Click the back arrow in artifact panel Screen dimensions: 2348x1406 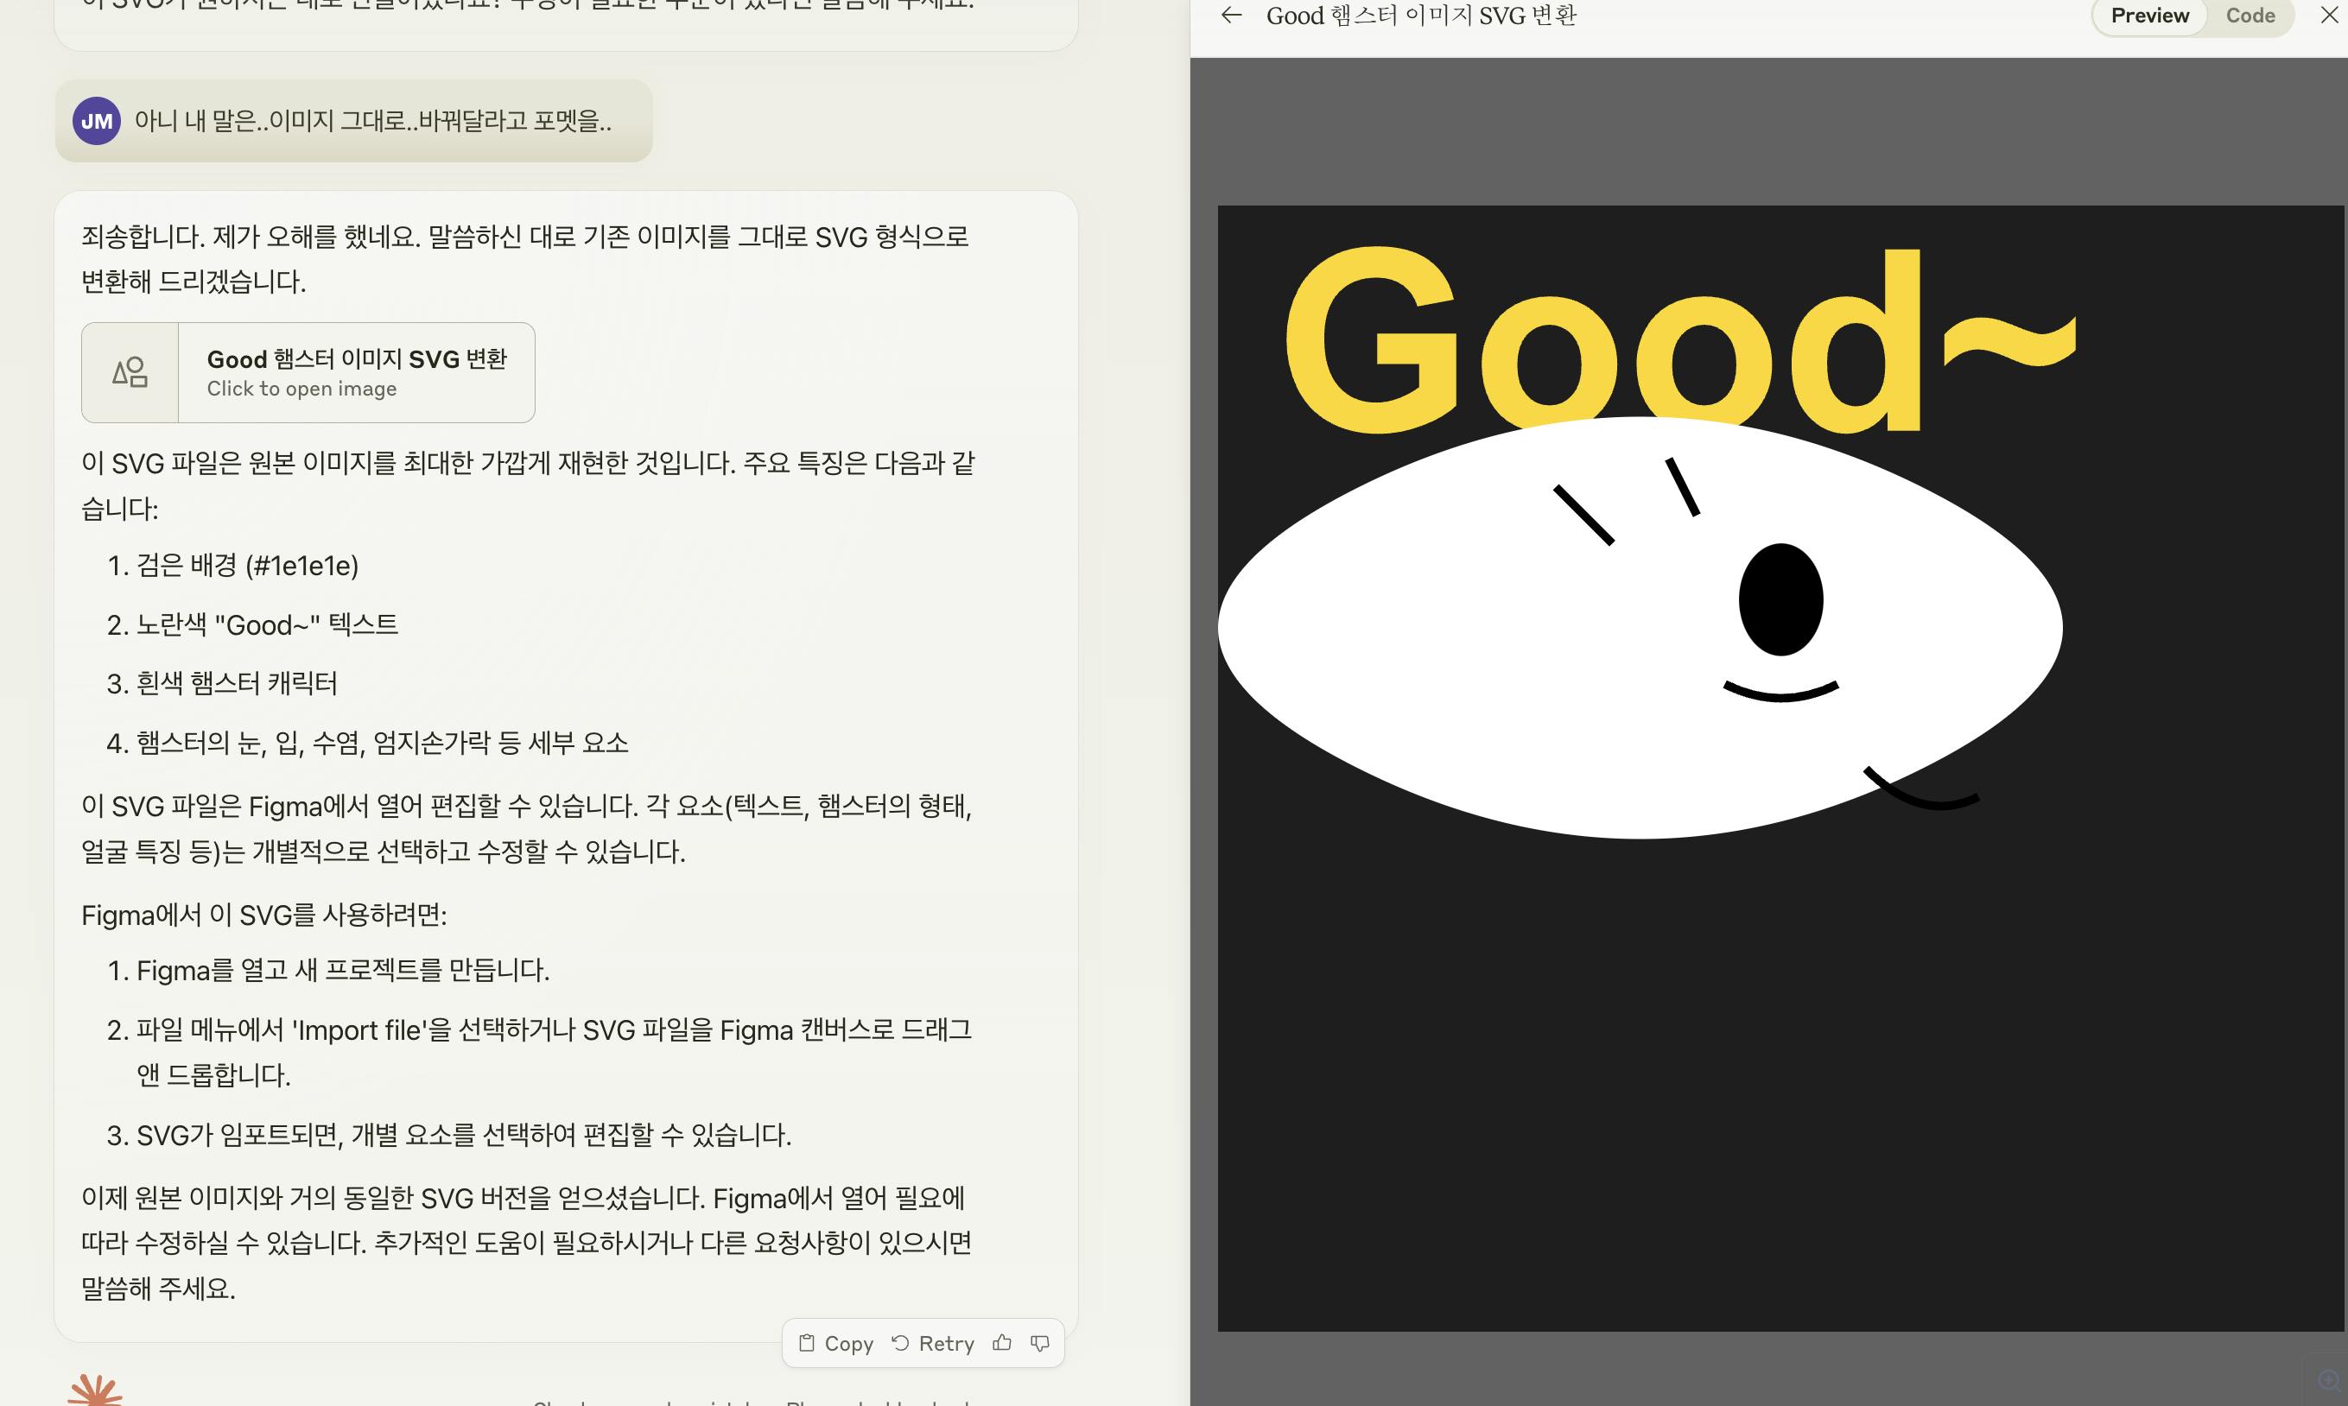point(1231,16)
